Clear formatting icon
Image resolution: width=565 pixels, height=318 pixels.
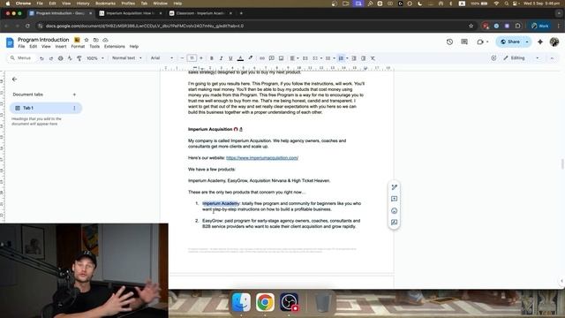pyautogui.click(x=373, y=58)
